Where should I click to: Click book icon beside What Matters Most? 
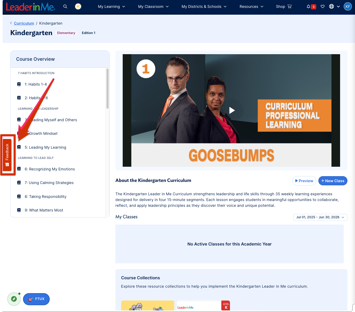(x=19, y=210)
